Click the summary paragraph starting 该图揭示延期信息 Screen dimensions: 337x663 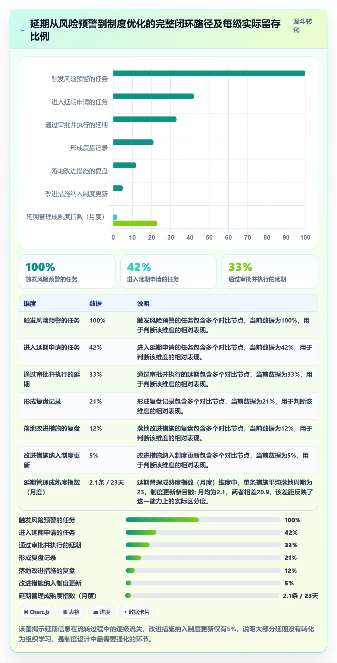tap(166, 634)
